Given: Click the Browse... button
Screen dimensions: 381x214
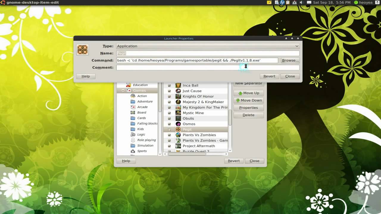Looking at the screenshot, I should click(290, 60).
